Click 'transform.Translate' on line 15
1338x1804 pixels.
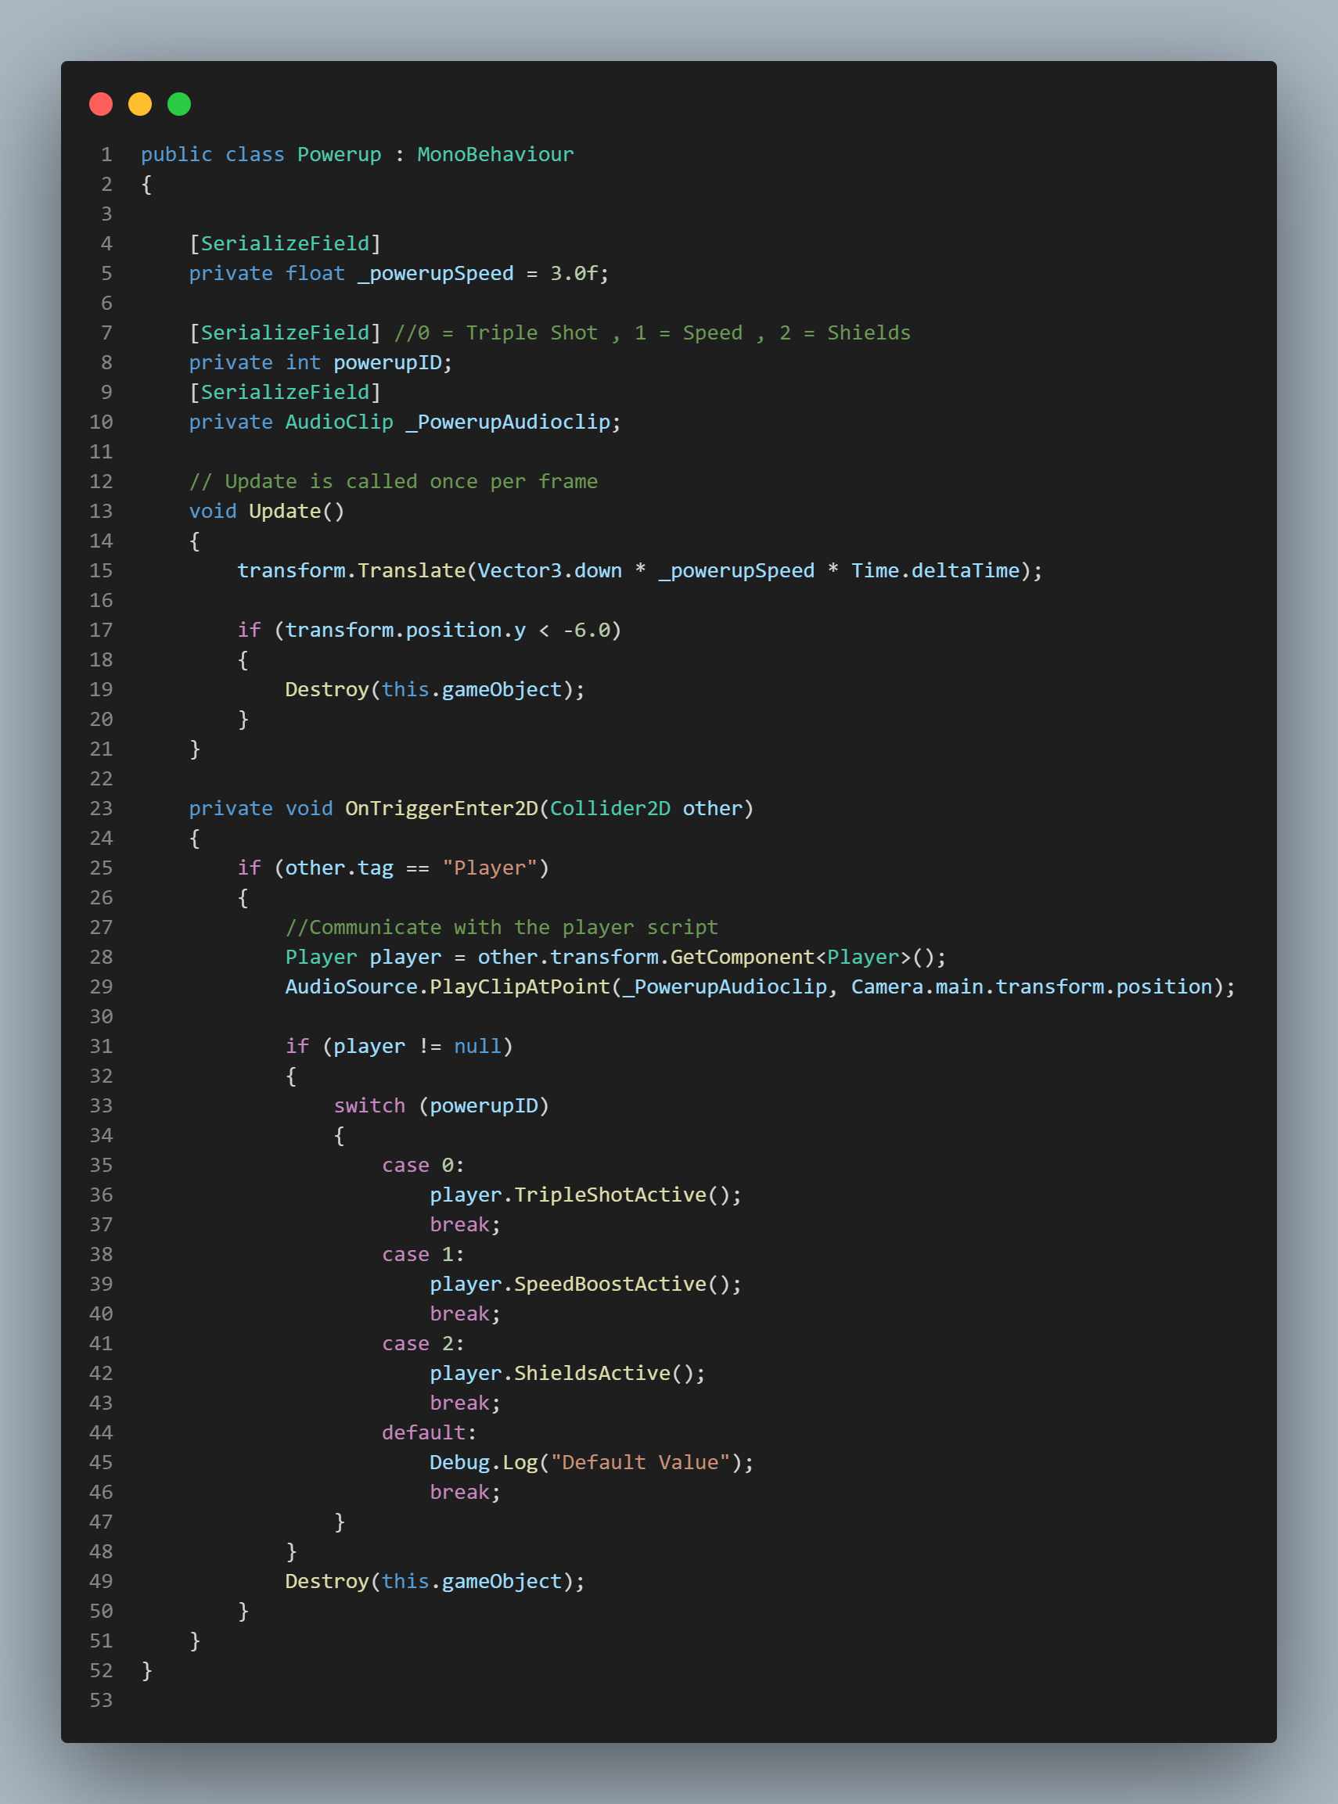click(351, 571)
